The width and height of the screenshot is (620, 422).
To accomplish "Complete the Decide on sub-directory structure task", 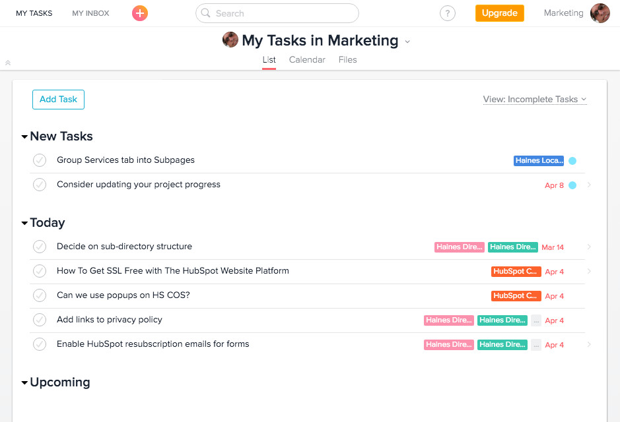I will 40,247.
